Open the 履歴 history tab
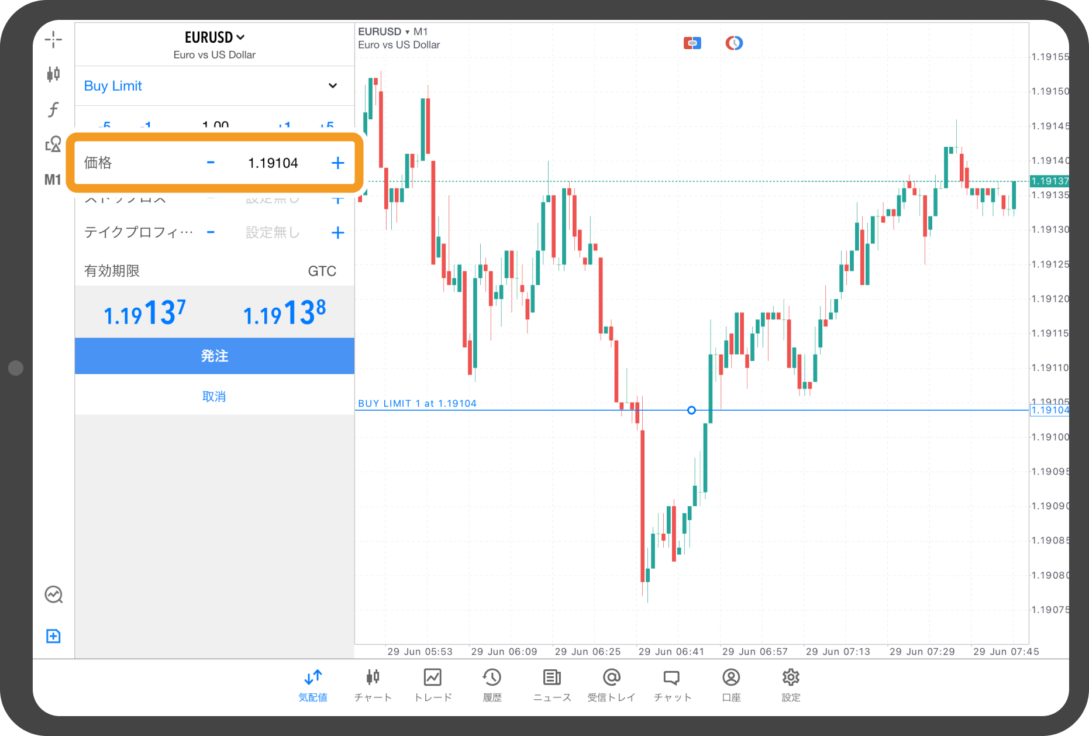 pyautogui.click(x=492, y=686)
